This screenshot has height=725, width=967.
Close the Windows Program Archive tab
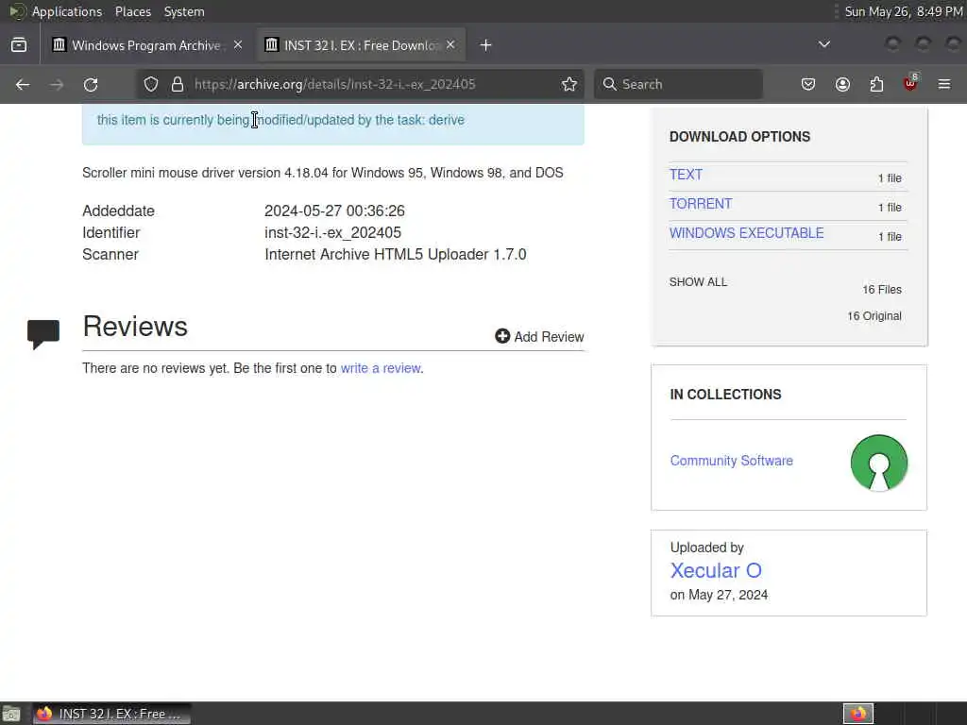tap(238, 45)
